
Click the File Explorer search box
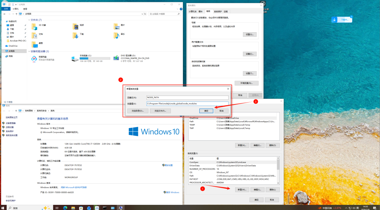[164, 14]
